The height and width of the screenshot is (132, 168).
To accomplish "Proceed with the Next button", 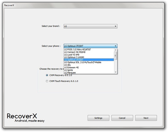I will click(x=146, y=118).
